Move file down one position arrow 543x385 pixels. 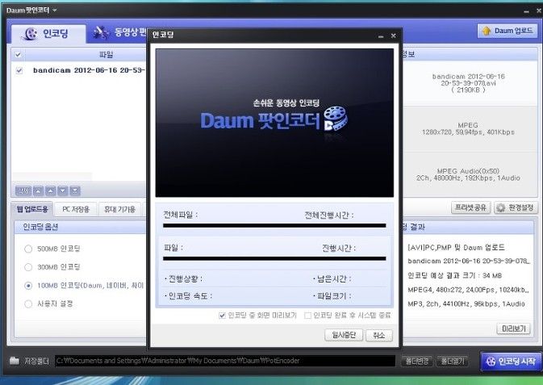pyautogui.click(x=63, y=190)
